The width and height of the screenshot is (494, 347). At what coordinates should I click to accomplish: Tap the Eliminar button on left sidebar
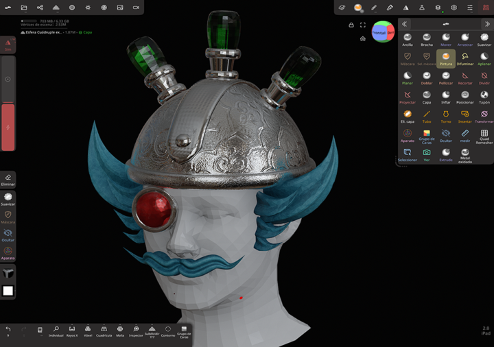tap(8, 180)
